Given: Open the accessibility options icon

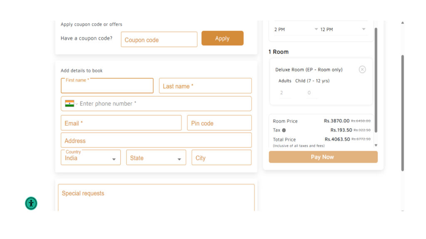Looking at the screenshot, I should pyautogui.click(x=31, y=203).
